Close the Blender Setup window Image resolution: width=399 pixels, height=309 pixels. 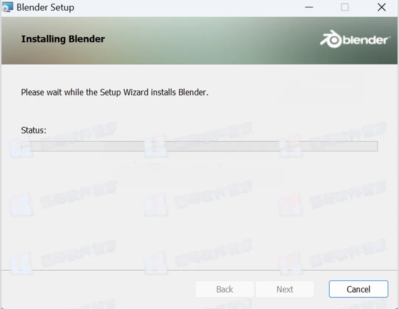[x=381, y=7]
